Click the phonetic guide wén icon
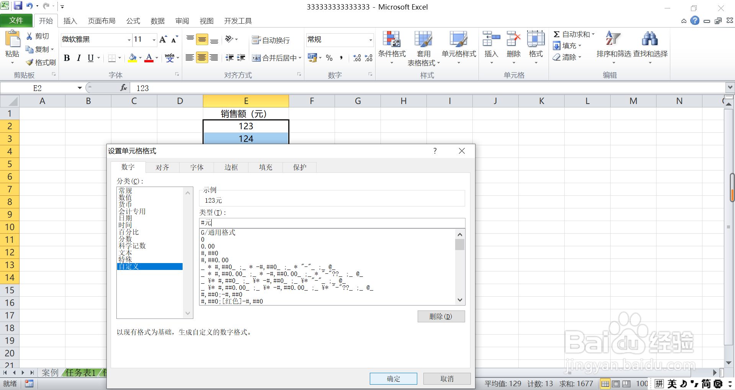Image resolution: width=735 pixels, height=390 pixels. point(170,58)
